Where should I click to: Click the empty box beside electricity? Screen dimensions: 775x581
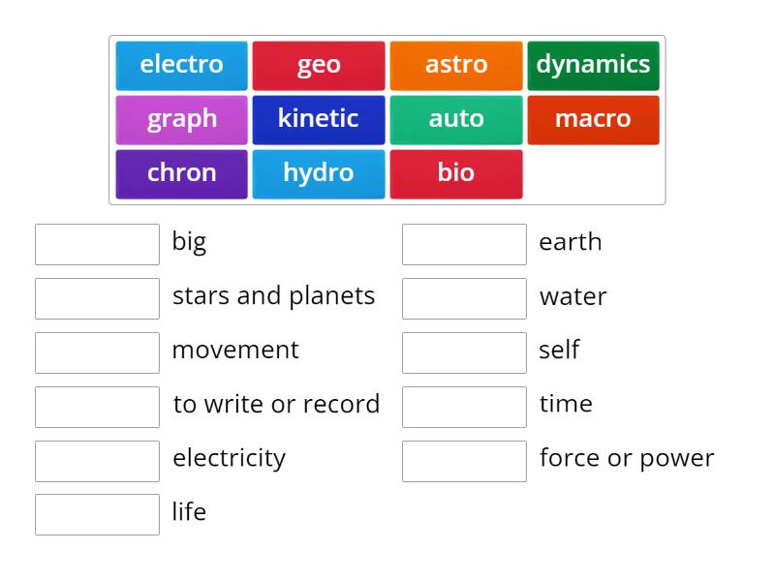[98, 461]
